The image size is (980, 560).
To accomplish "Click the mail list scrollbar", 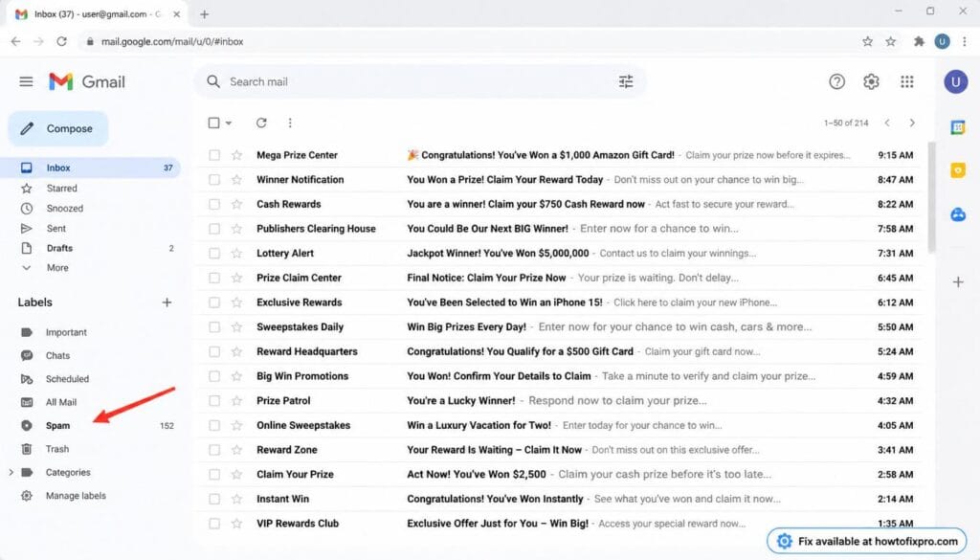I will (931, 197).
